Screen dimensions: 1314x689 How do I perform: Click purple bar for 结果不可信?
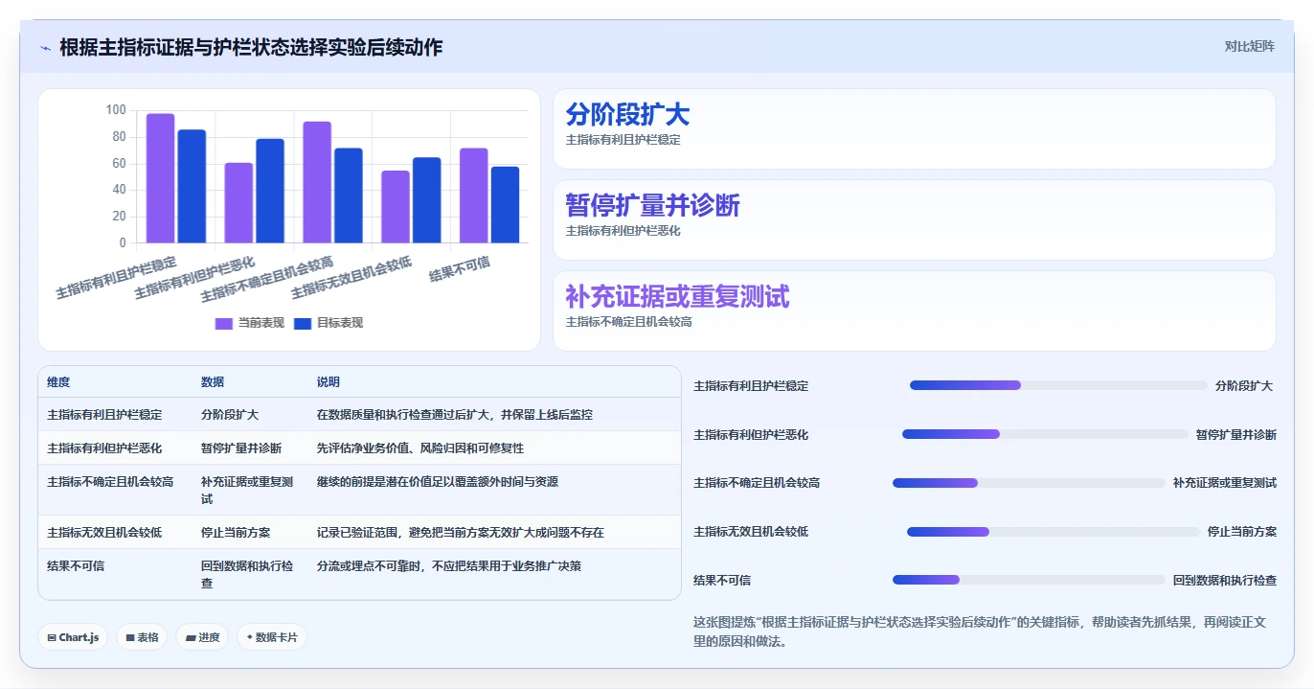(474, 195)
